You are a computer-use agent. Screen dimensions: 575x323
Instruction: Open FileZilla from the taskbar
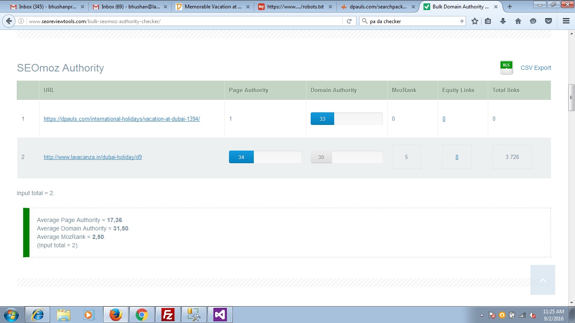pyautogui.click(x=168, y=315)
